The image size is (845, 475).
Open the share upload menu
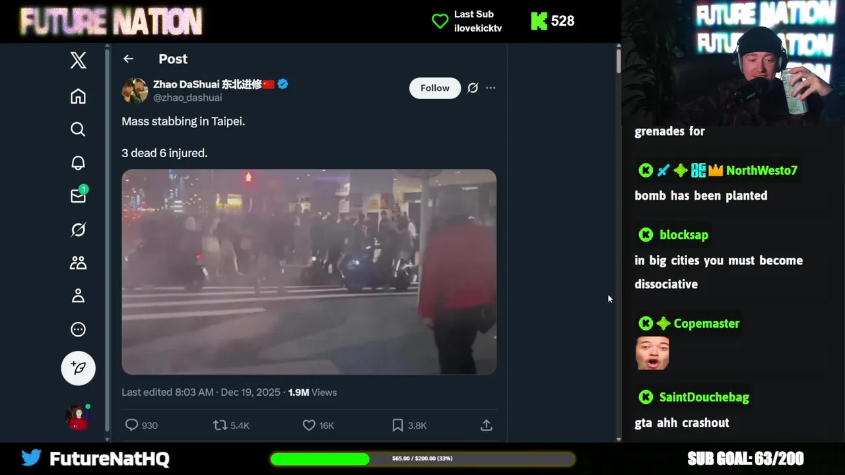click(487, 426)
